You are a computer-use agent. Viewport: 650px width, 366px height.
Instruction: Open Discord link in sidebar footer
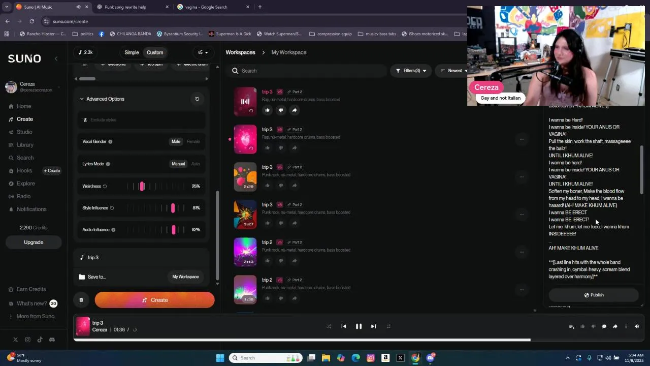[x=52, y=340]
